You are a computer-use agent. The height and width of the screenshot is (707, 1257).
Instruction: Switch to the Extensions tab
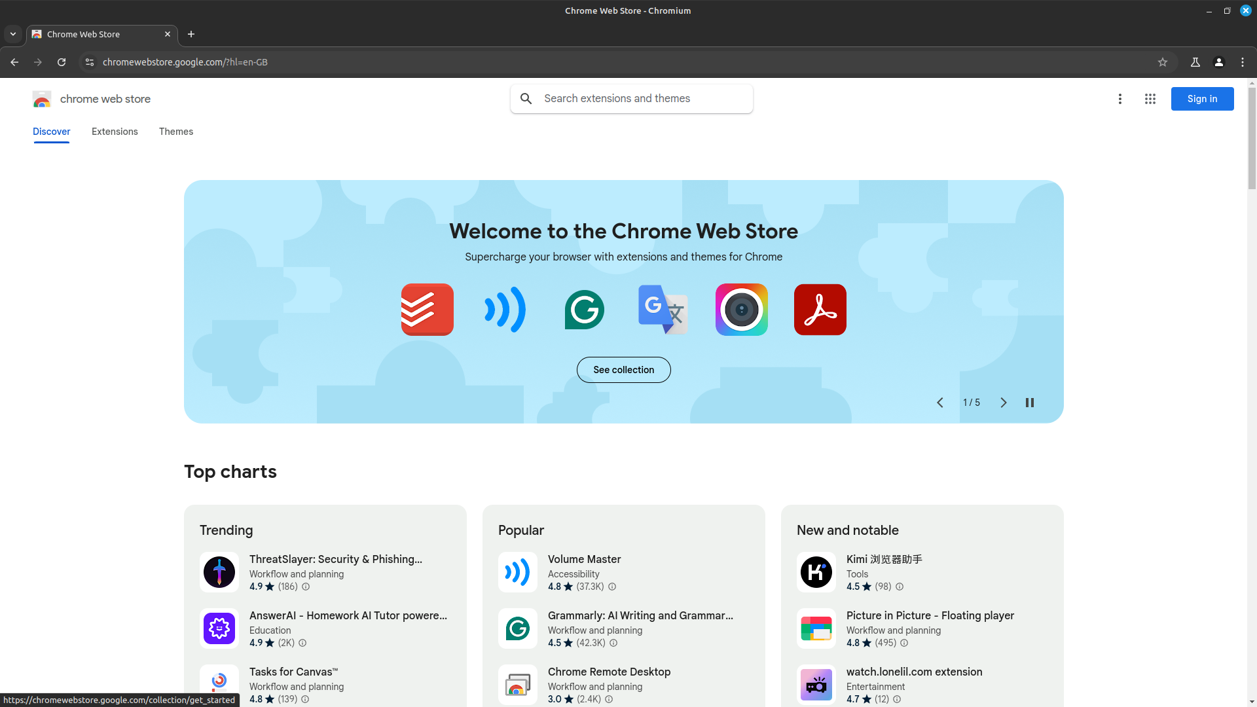pyautogui.click(x=115, y=132)
